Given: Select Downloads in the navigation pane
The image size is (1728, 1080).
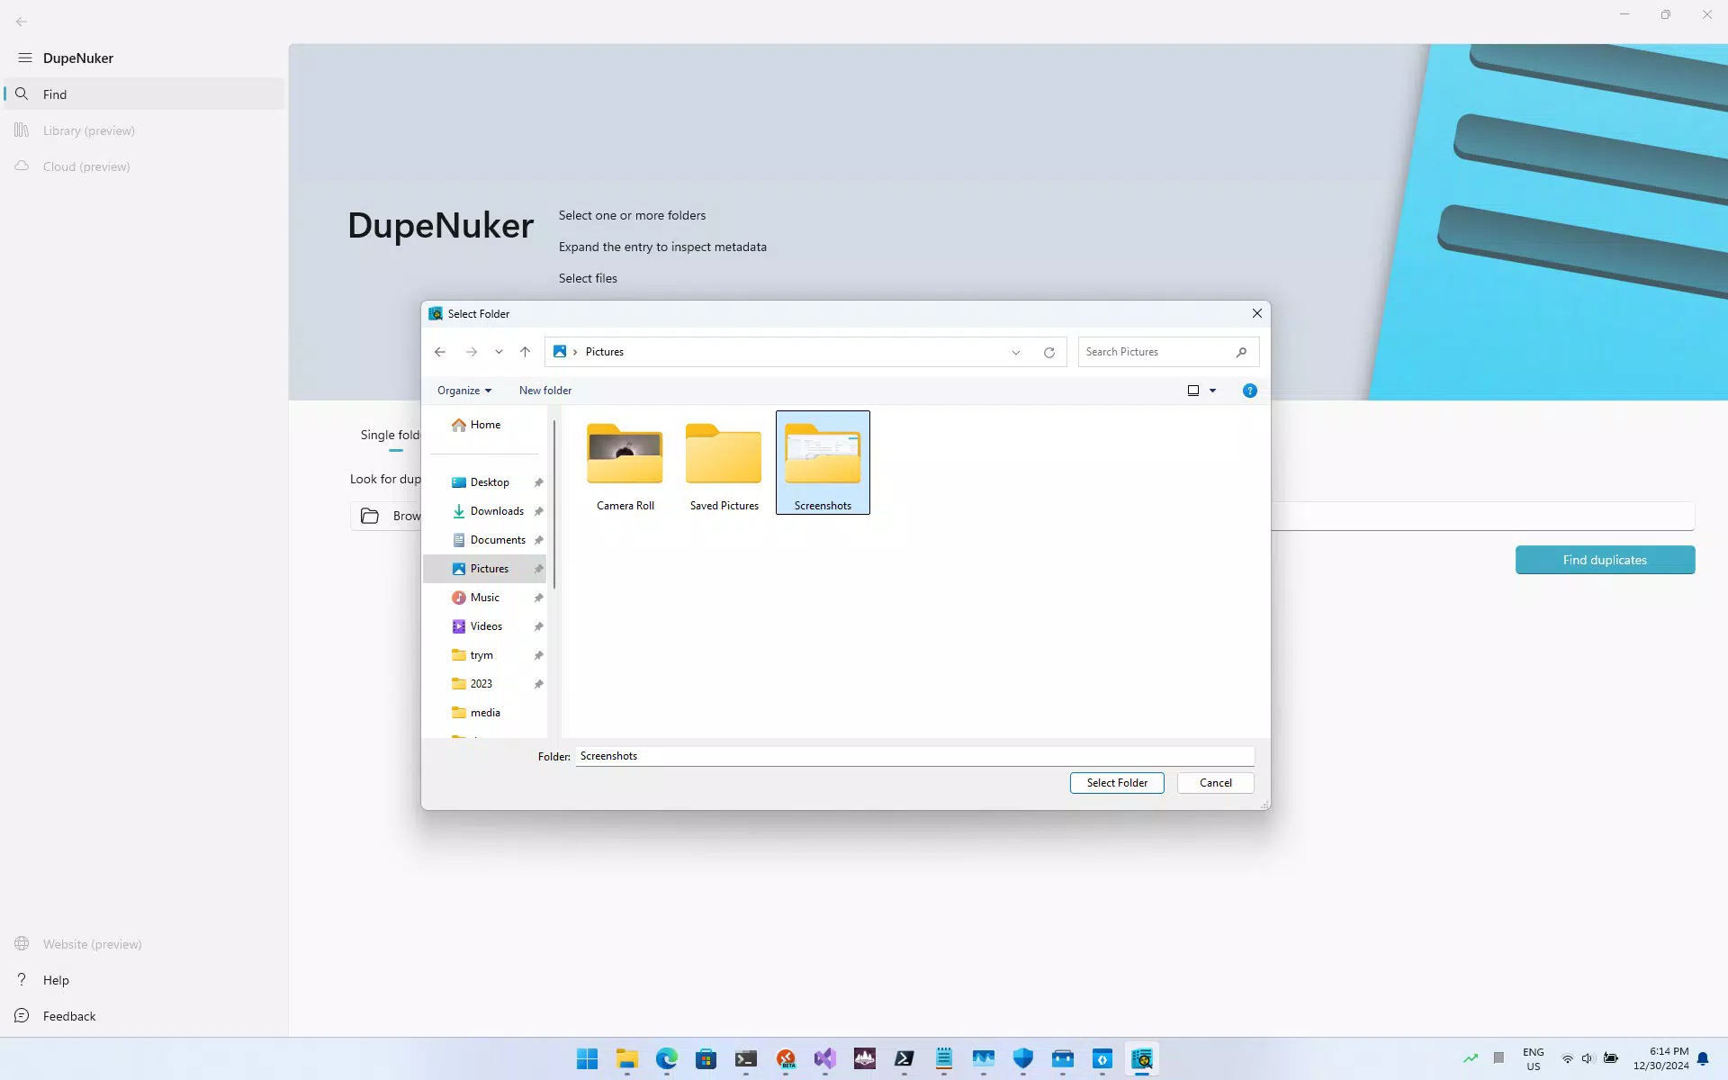Looking at the screenshot, I should (486, 511).
